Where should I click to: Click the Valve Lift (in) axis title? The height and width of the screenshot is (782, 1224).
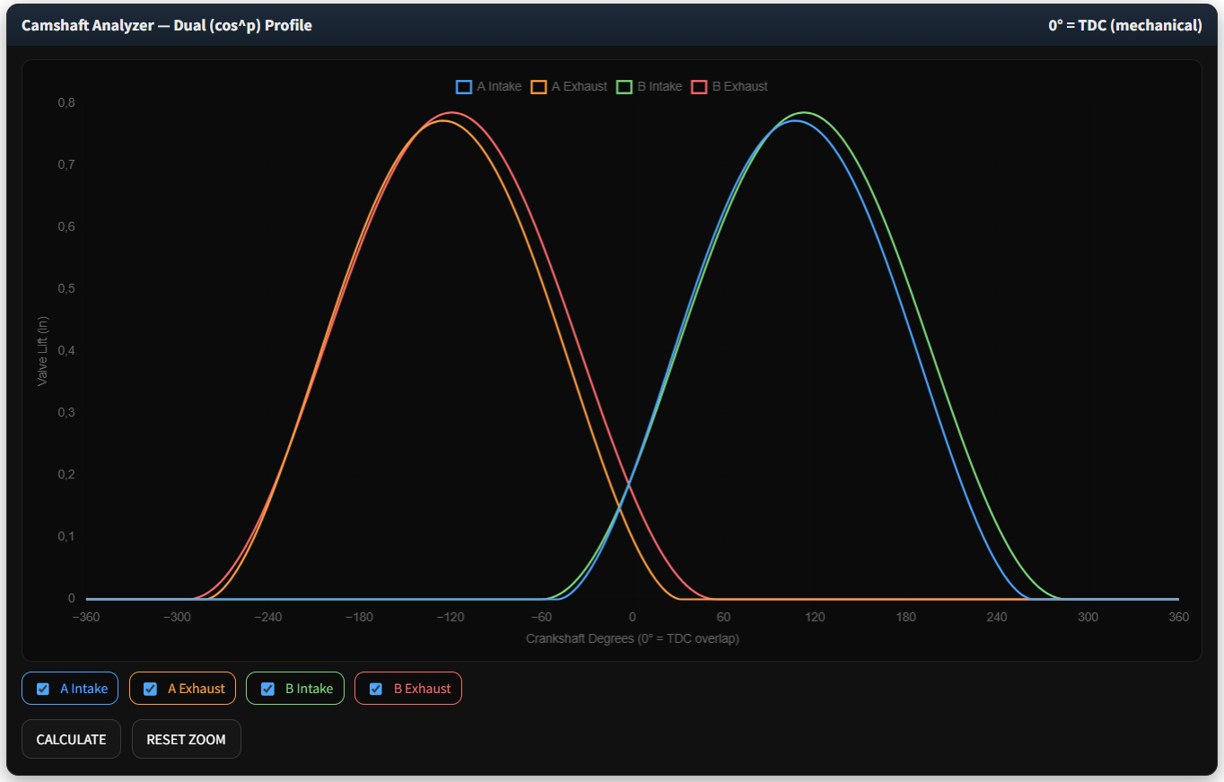coord(42,351)
